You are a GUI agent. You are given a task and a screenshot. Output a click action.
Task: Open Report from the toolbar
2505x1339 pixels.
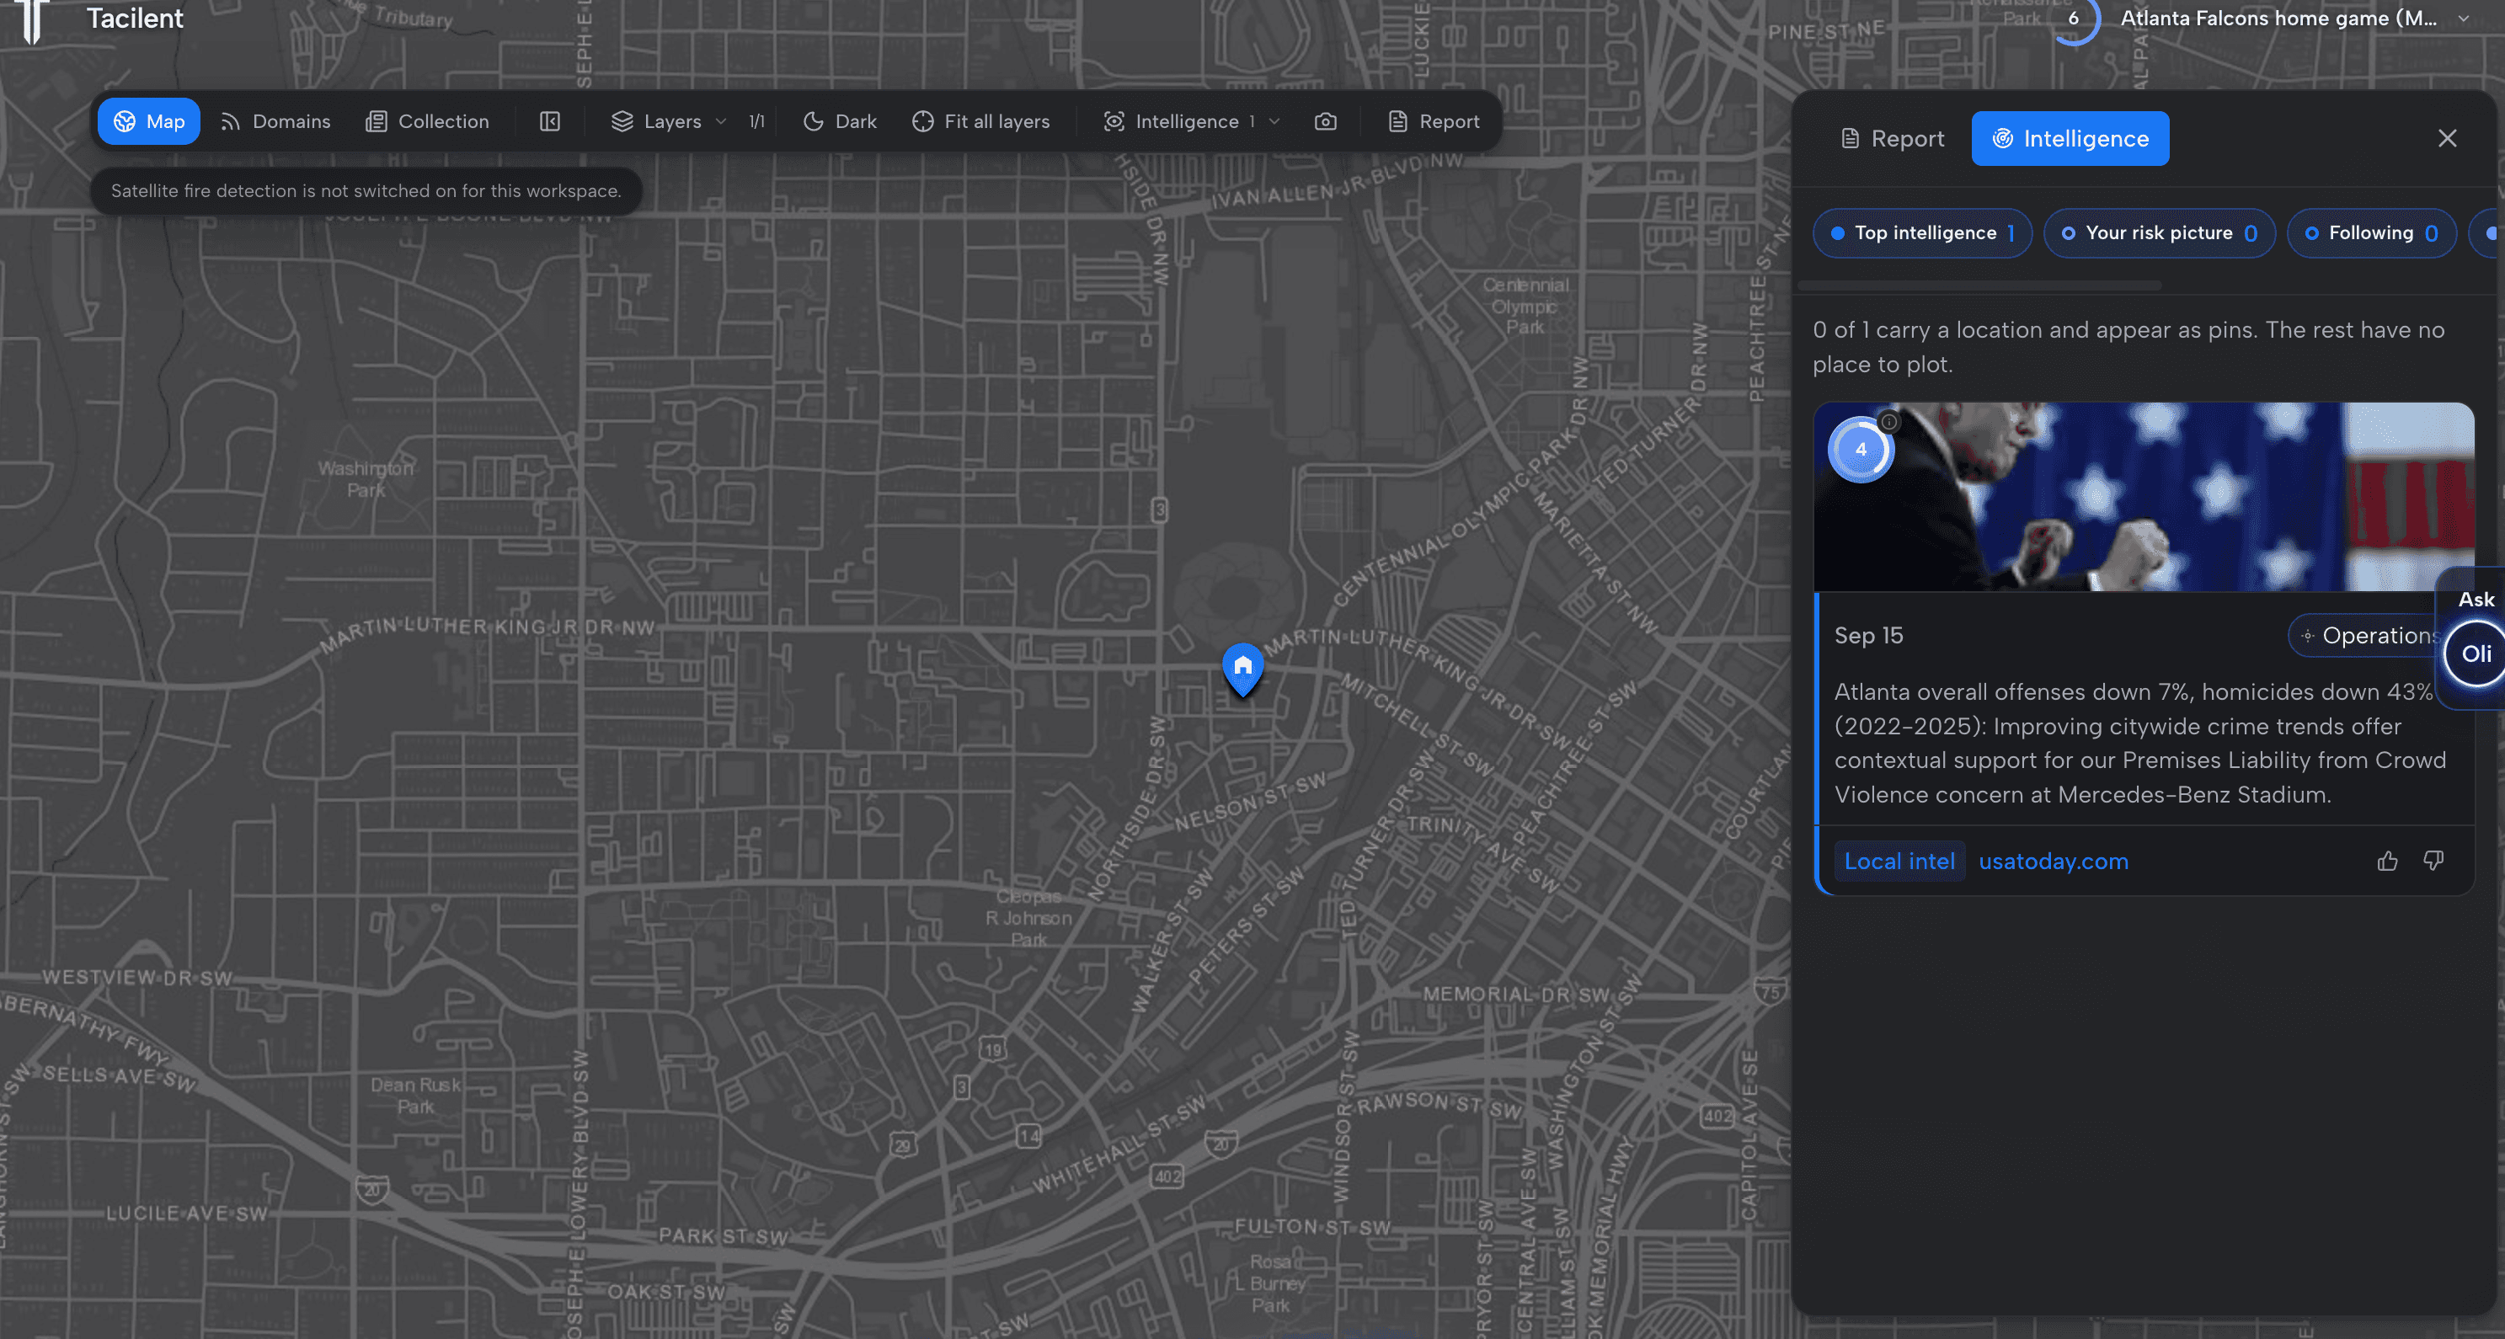(x=1434, y=121)
